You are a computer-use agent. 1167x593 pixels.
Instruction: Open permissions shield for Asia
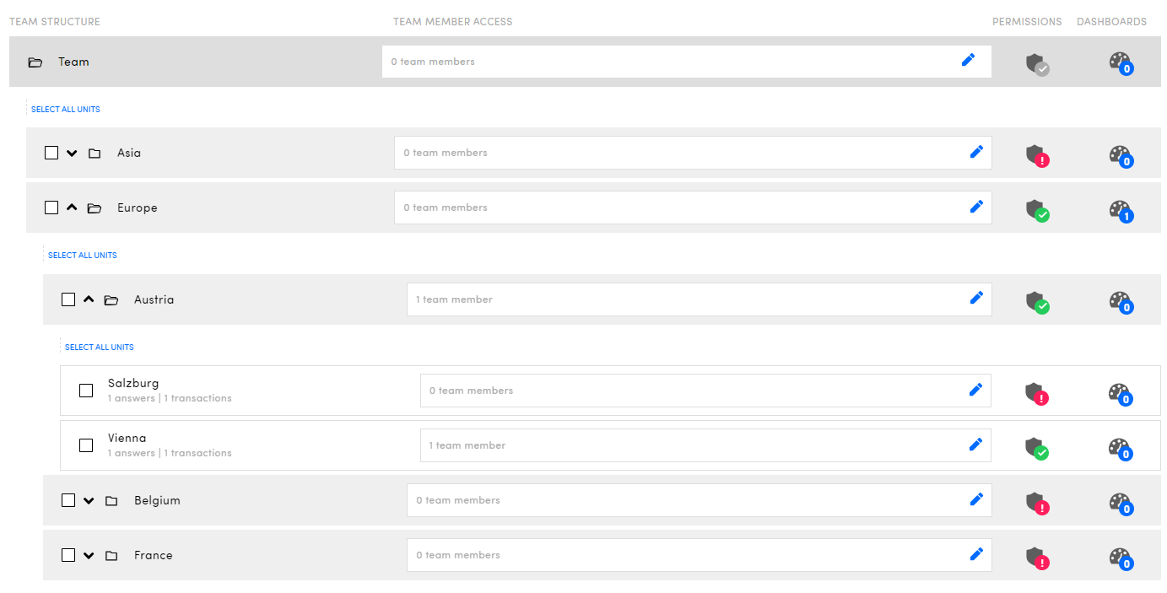[x=1036, y=155]
